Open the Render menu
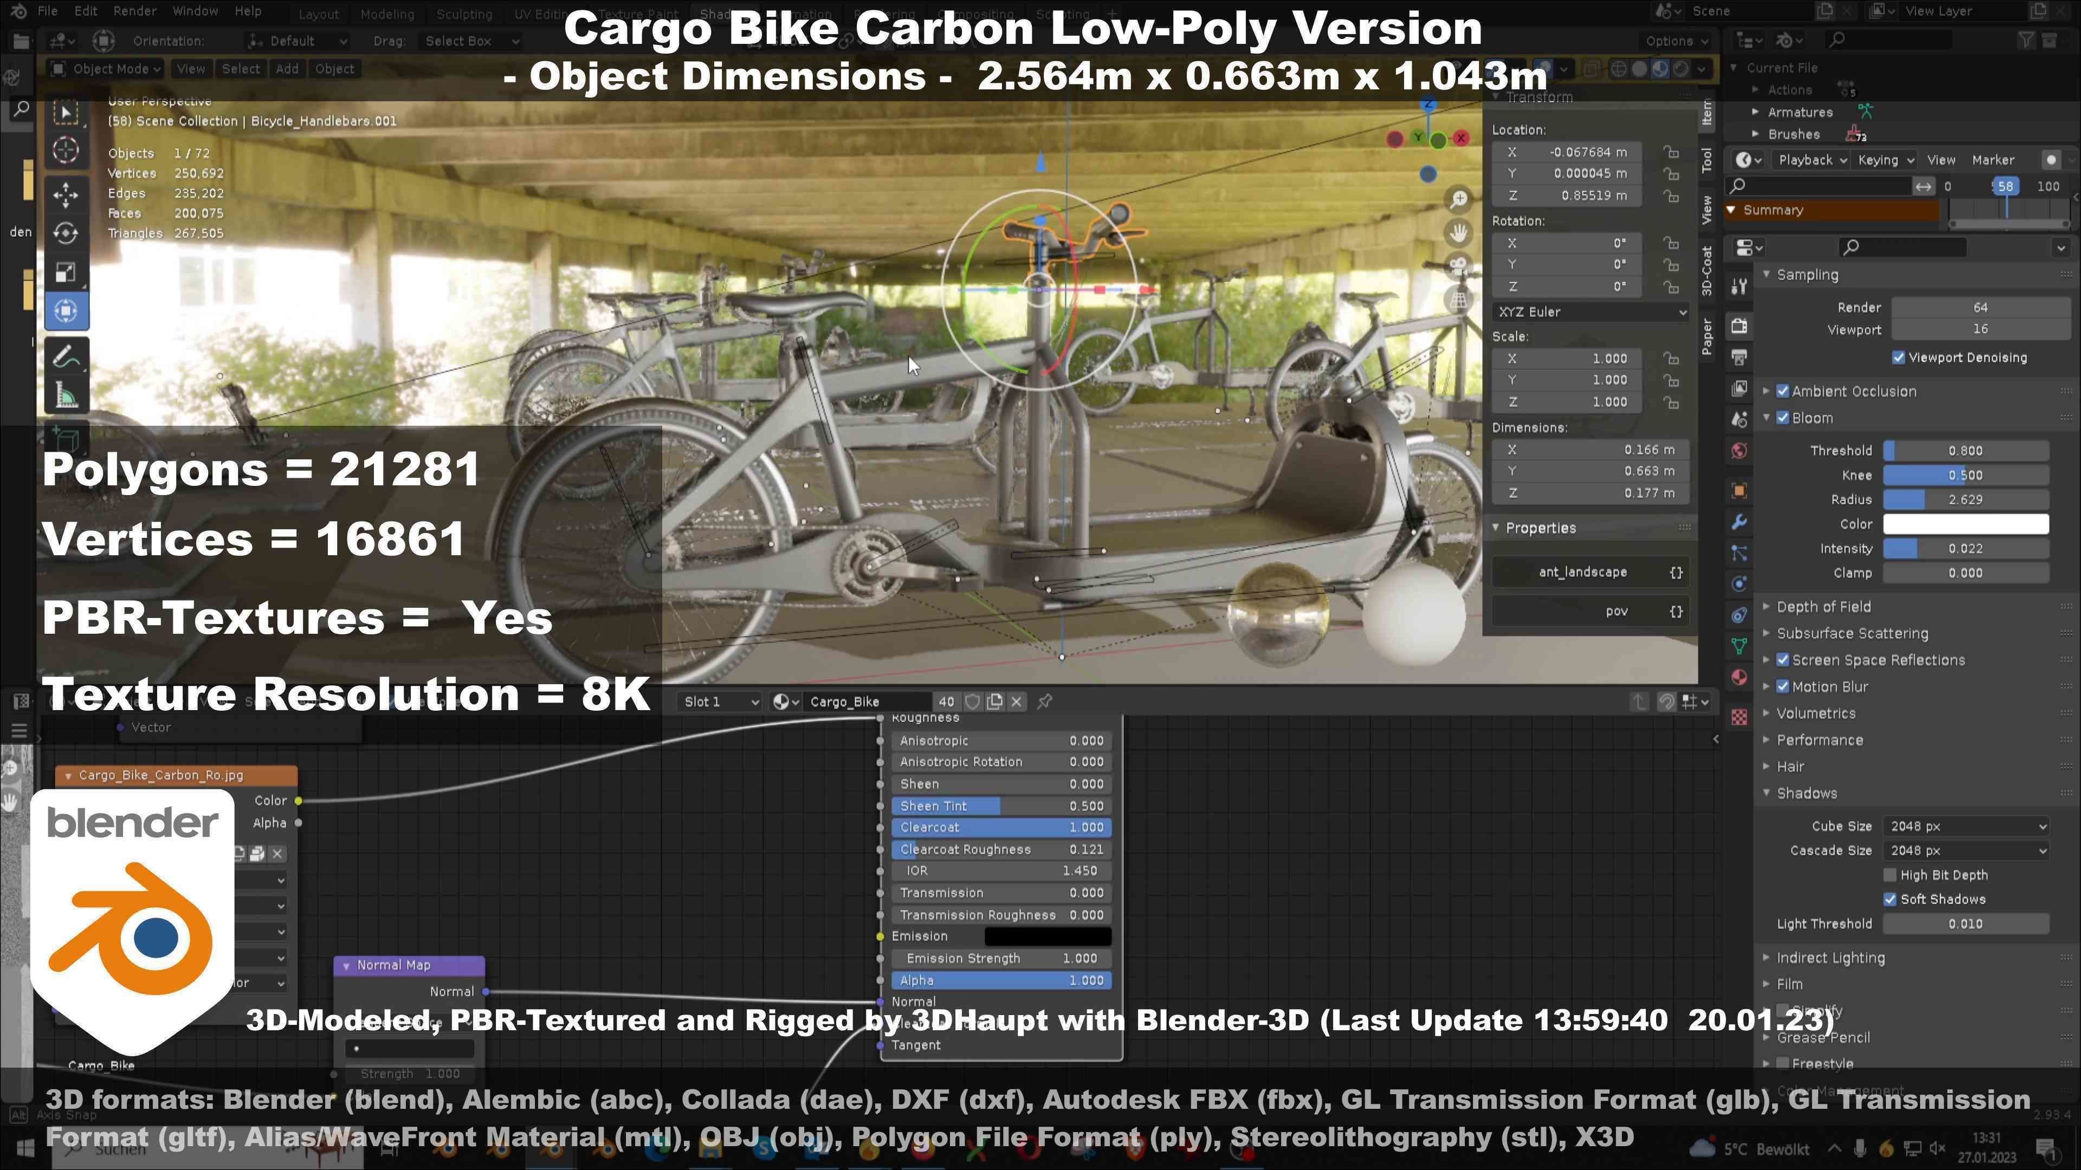Viewport: 2081px width, 1170px height. pos(135,11)
